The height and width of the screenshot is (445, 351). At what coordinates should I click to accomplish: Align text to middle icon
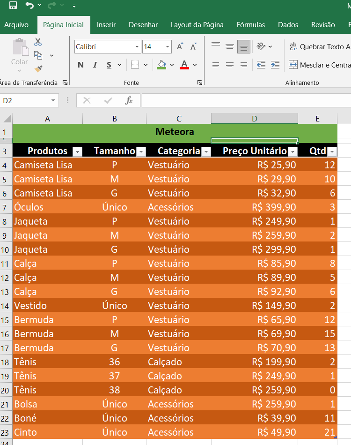click(230, 46)
